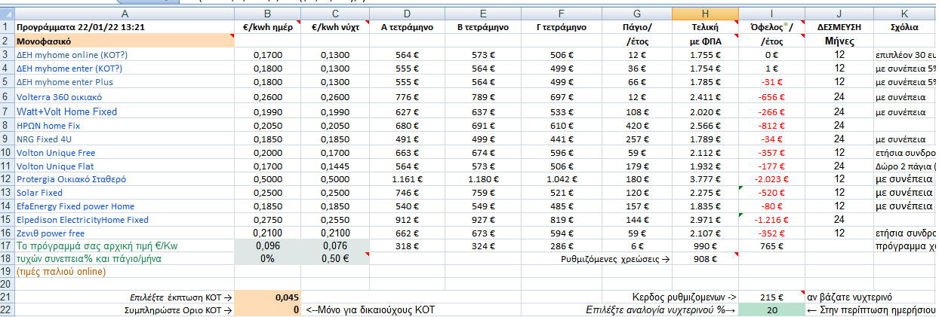Select 'Ζενιθ power free' cell

(125, 233)
